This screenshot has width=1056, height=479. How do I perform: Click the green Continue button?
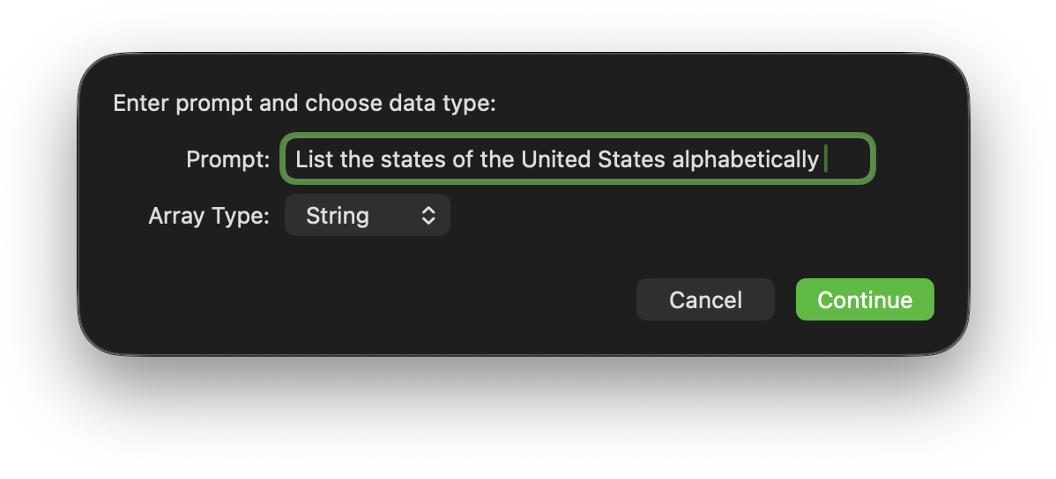pyautogui.click(x=864, y=300)
